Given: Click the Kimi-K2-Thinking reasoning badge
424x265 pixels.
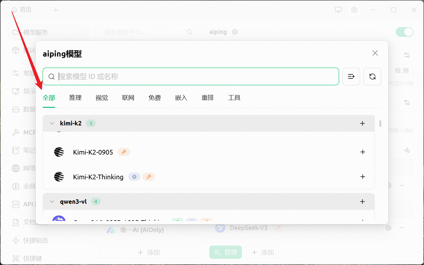Looking at the screenshot, I should click(x=134, y=177).
